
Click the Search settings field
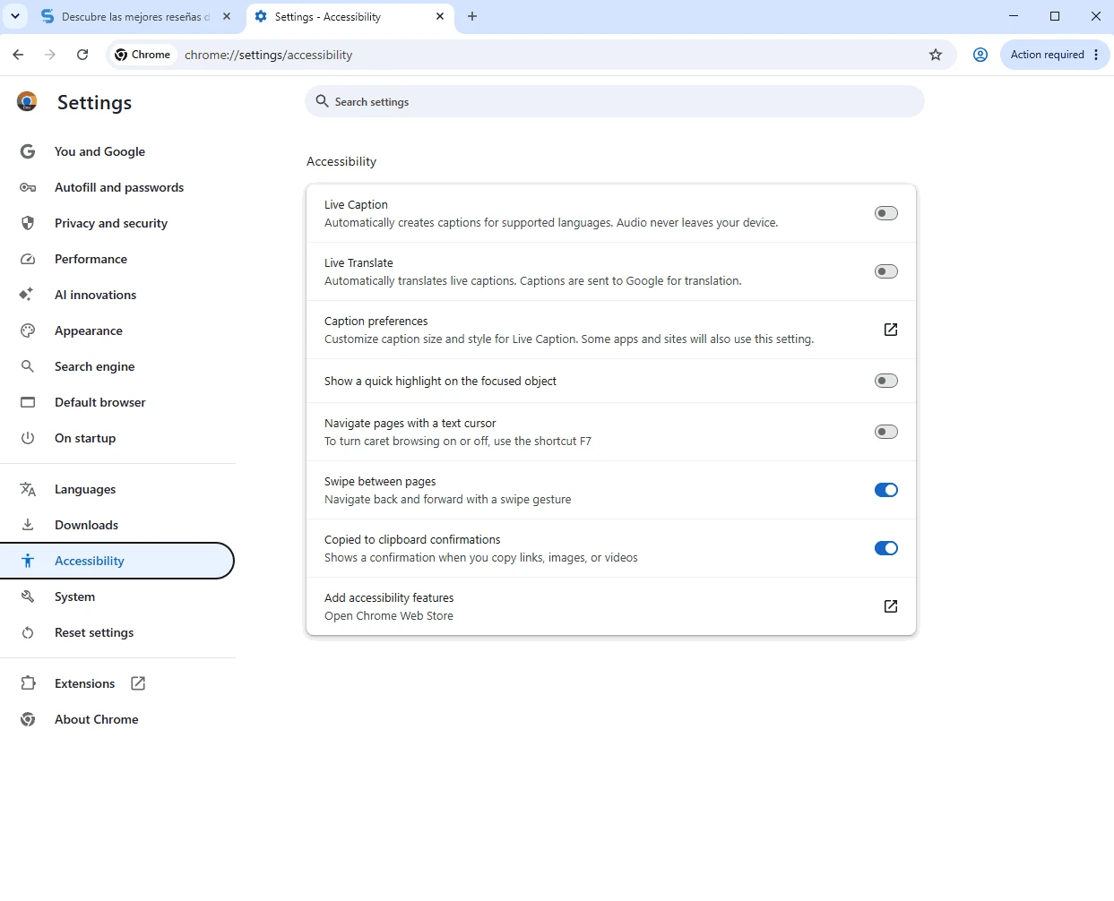tap(615, 101)
